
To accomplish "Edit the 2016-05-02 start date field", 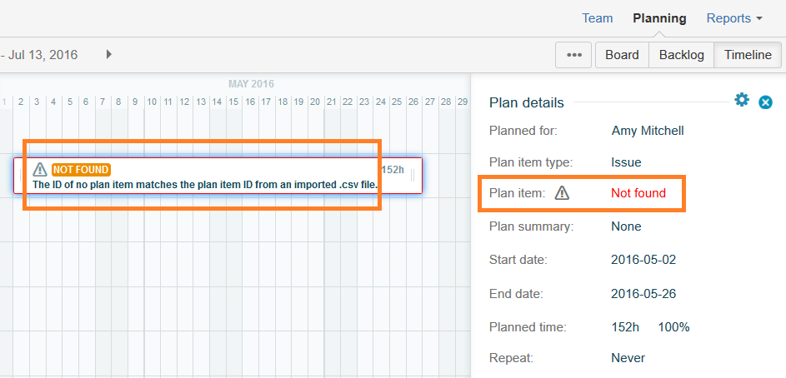I will tap(643, 260).
